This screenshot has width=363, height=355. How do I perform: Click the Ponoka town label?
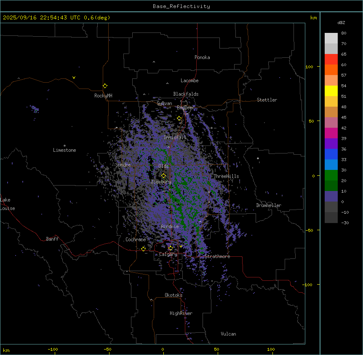click(202, 57)
